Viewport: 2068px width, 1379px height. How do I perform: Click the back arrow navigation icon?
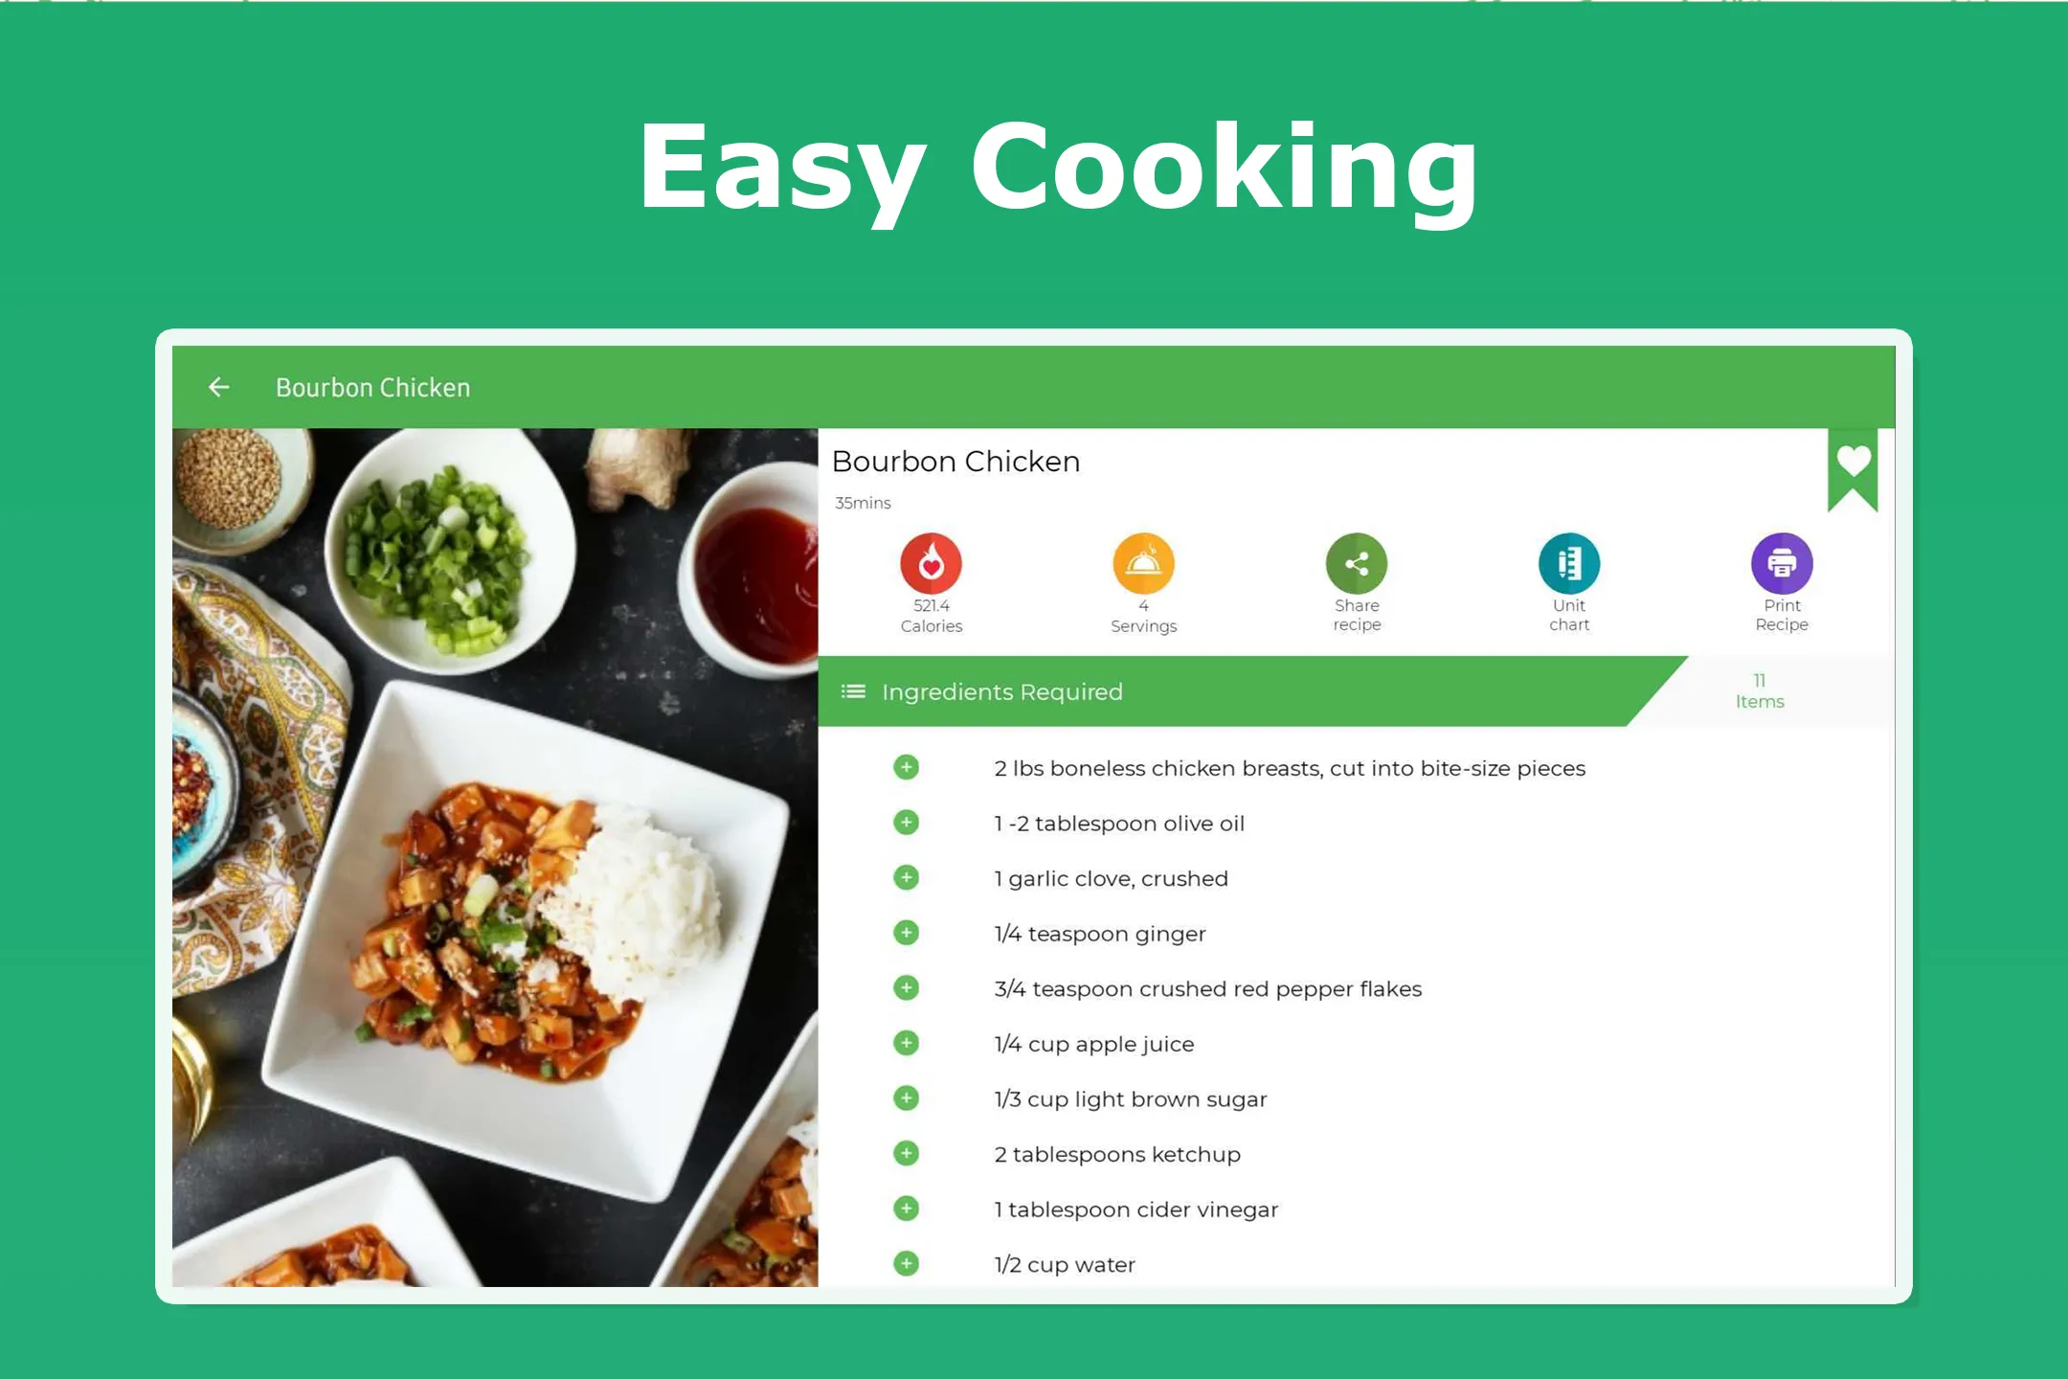[218, 386]
